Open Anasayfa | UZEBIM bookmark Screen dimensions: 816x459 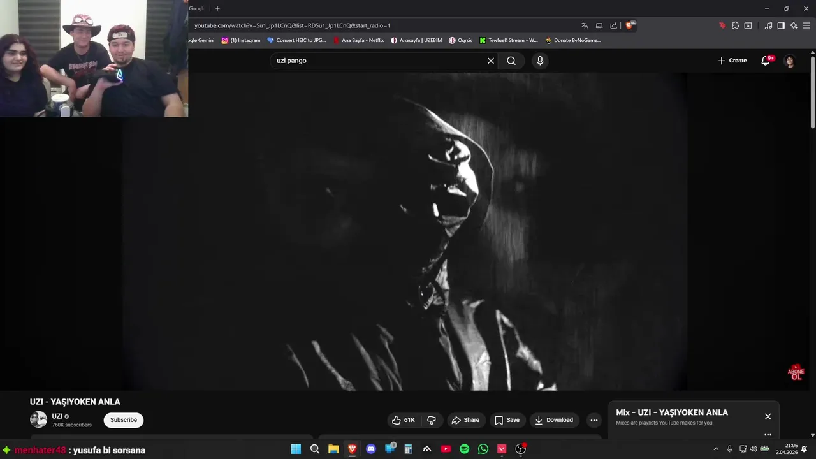(417, 40)
